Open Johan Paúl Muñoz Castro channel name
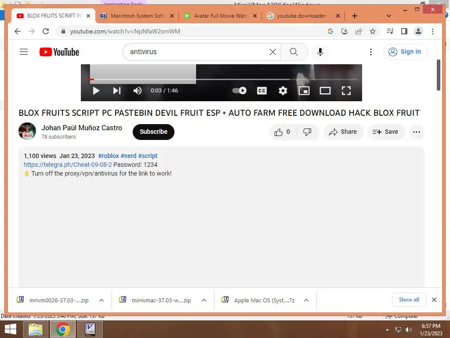Screen dimensions: 450x338 (82, 128)
